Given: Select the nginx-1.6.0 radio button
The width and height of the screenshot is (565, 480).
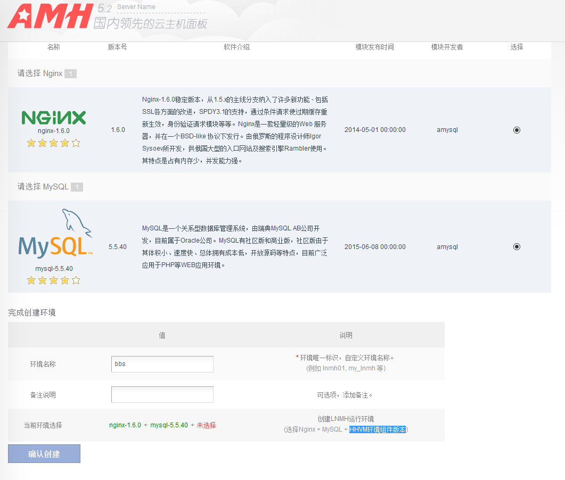Looking at the screenshot, I should [x=517, y=130].
